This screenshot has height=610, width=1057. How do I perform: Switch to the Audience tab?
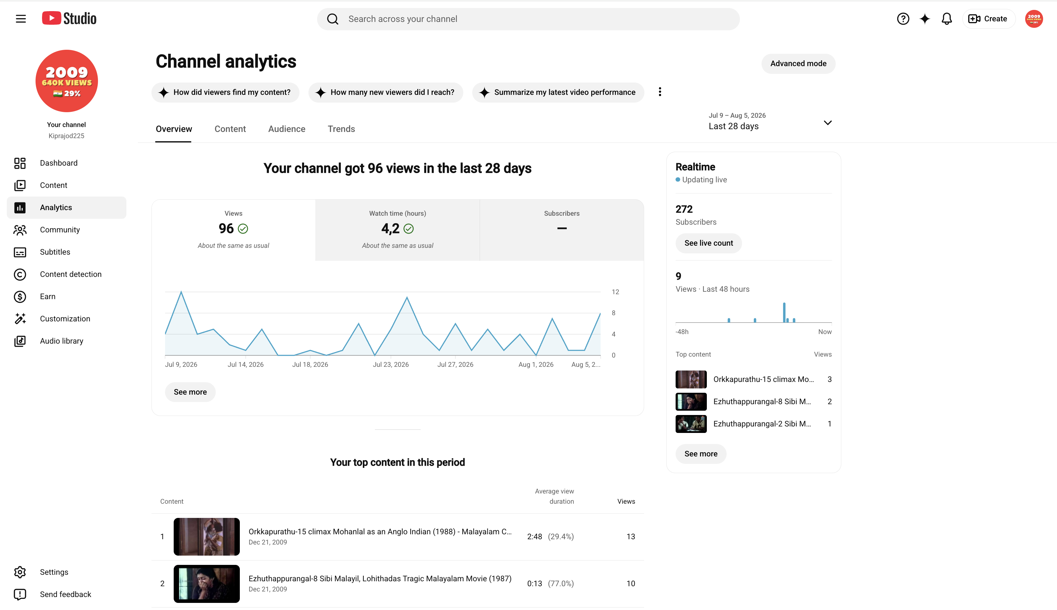pyautogui.click(x=287, y=129)
